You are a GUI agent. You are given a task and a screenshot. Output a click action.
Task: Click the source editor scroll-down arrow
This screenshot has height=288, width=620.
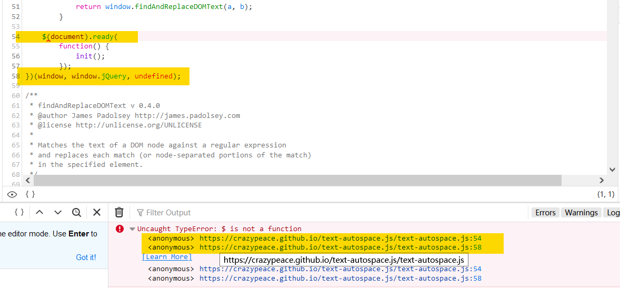[612, 170]
